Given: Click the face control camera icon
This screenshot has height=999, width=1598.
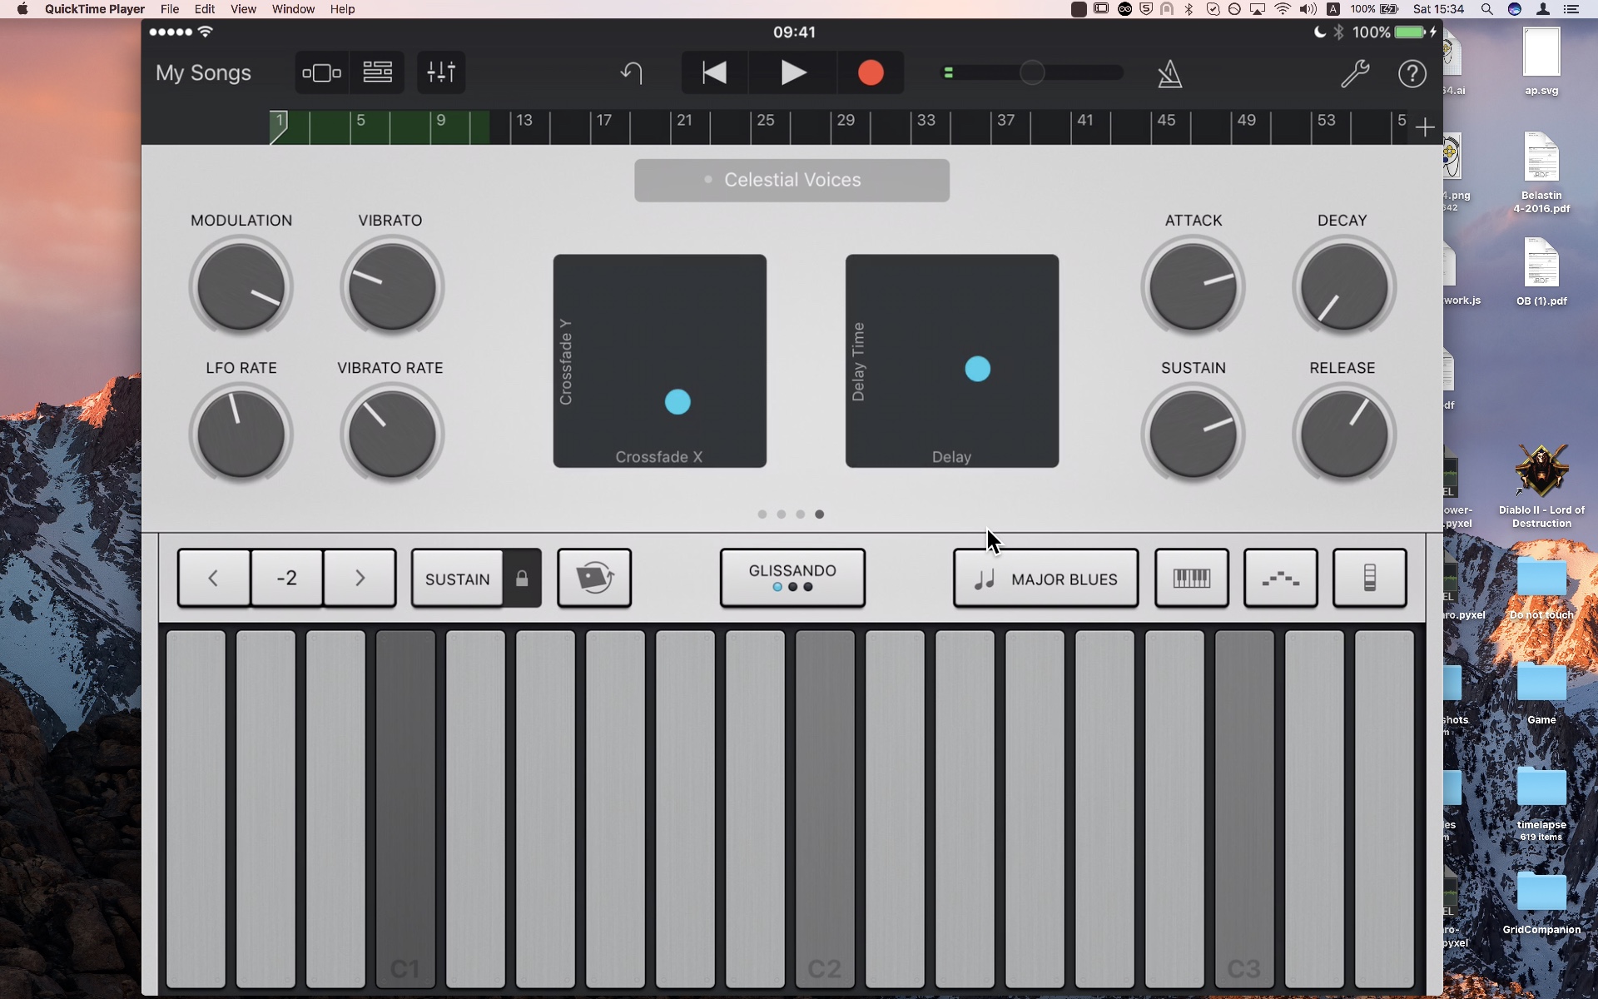Looking at the screenshot, I should [594, 578].
